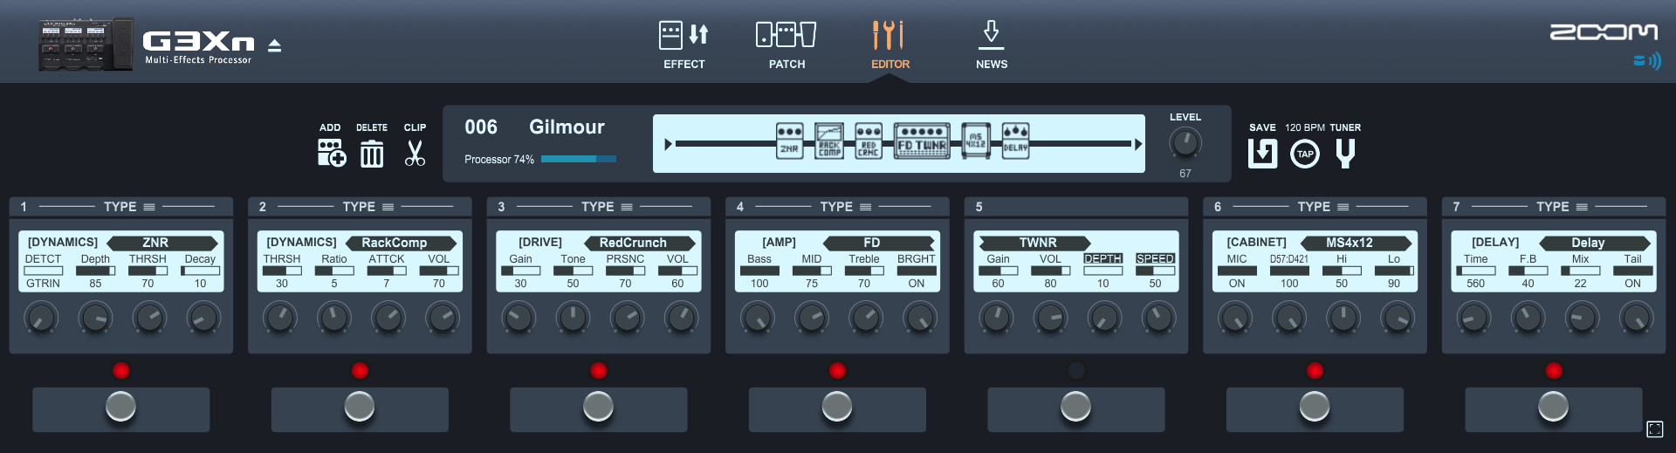Open TYPE menu for slot 7

[x=1562, y=207]
